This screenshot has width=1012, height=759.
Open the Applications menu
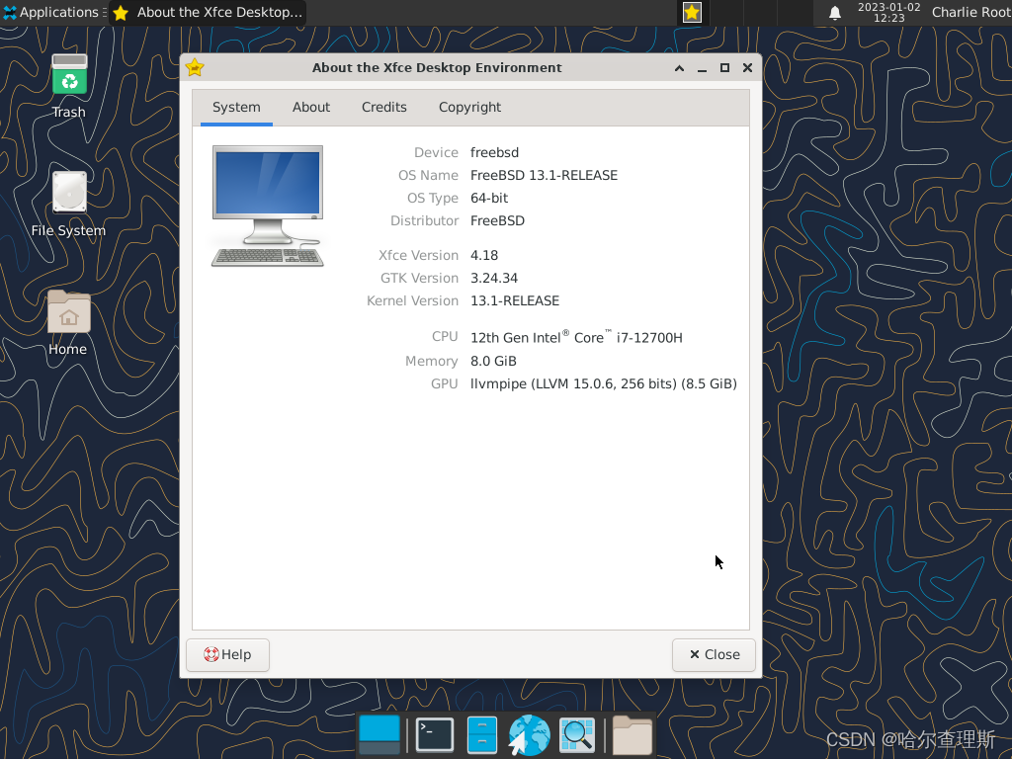point(52,12)
